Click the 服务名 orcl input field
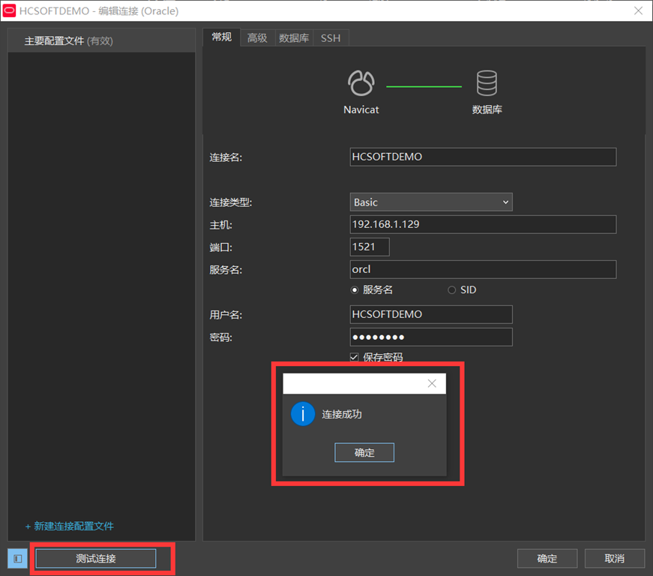 coord(483,269)
